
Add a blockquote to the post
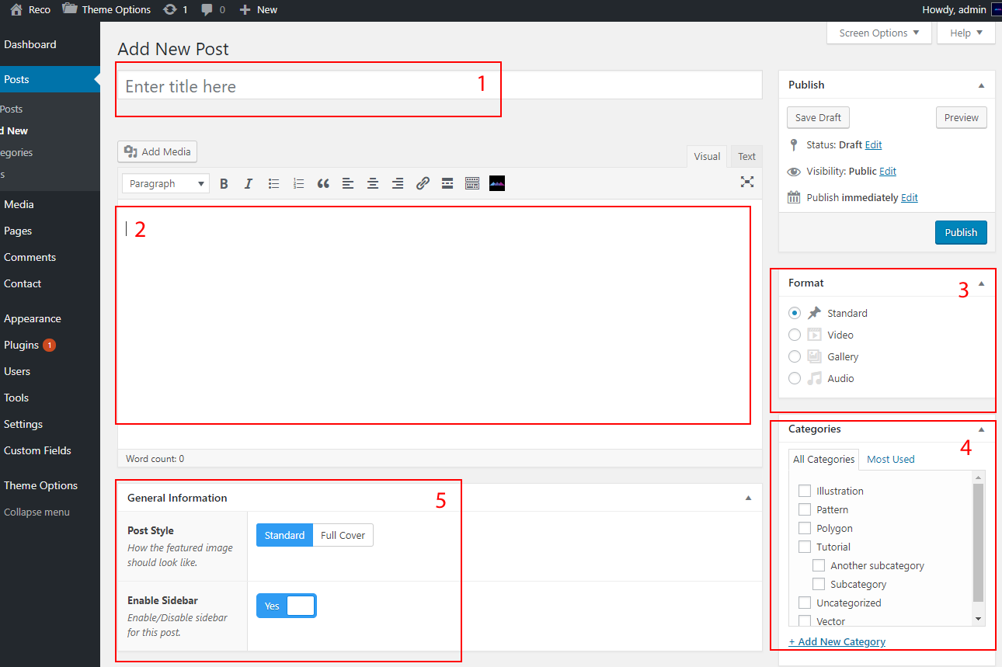click(x=323, y=184)
